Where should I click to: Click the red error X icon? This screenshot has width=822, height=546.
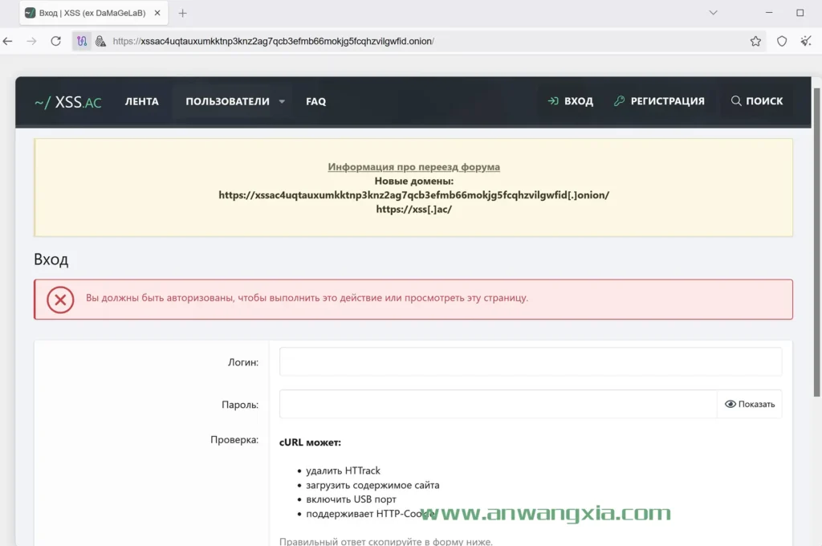coord(60,299)
